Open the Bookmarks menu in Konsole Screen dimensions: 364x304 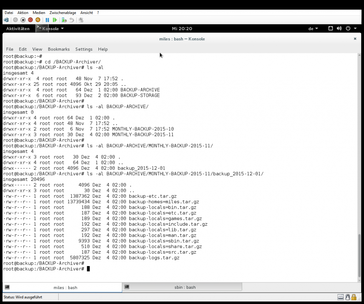click(x=59, y=49)
